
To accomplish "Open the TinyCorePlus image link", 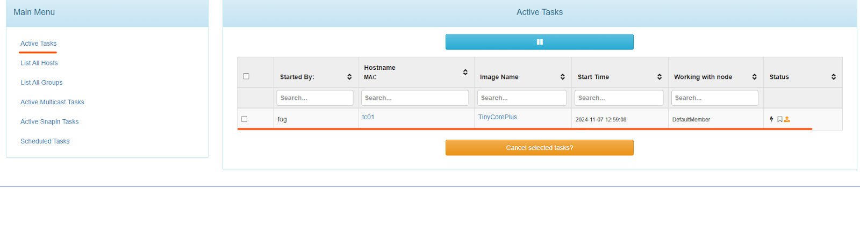I will pyautogui.click(x=498, y=117).
